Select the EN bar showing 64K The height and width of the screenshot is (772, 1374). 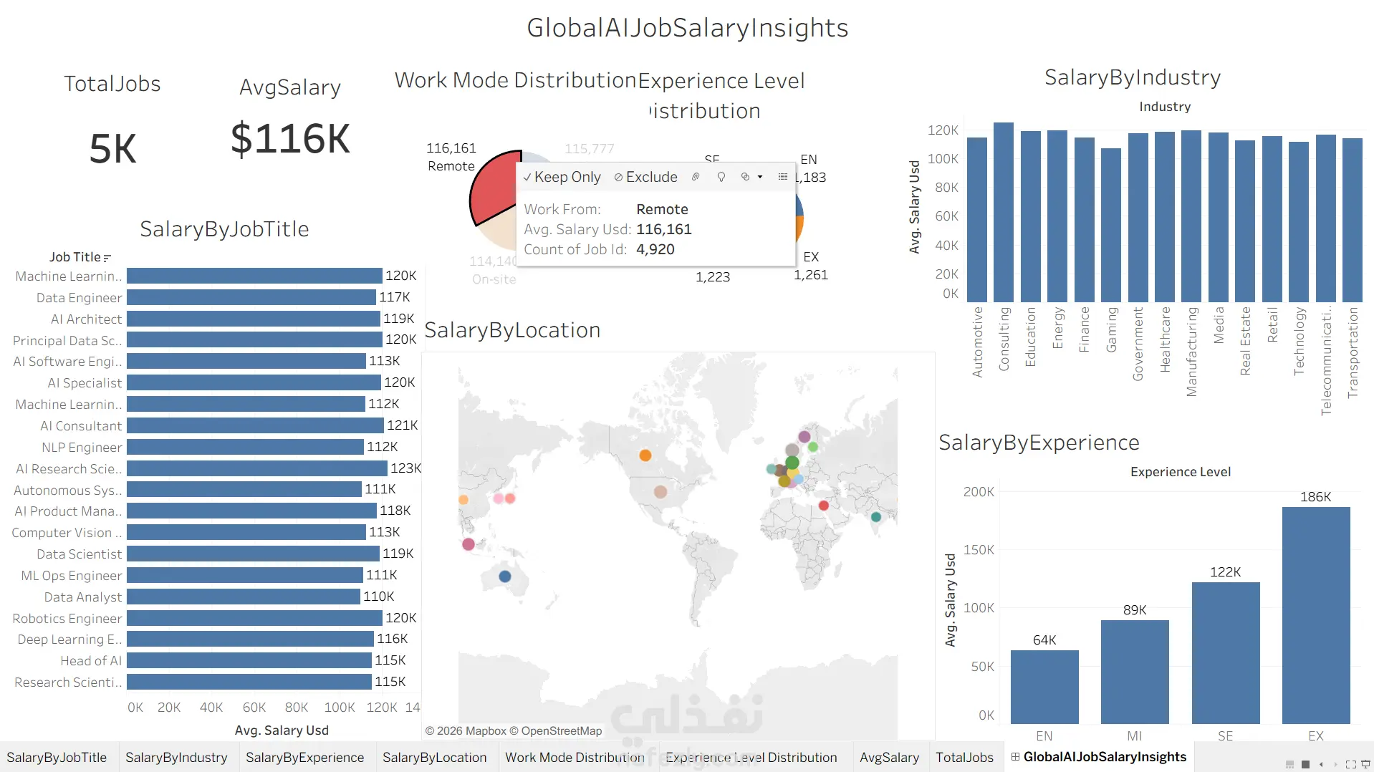click(x=1044, y=687)
